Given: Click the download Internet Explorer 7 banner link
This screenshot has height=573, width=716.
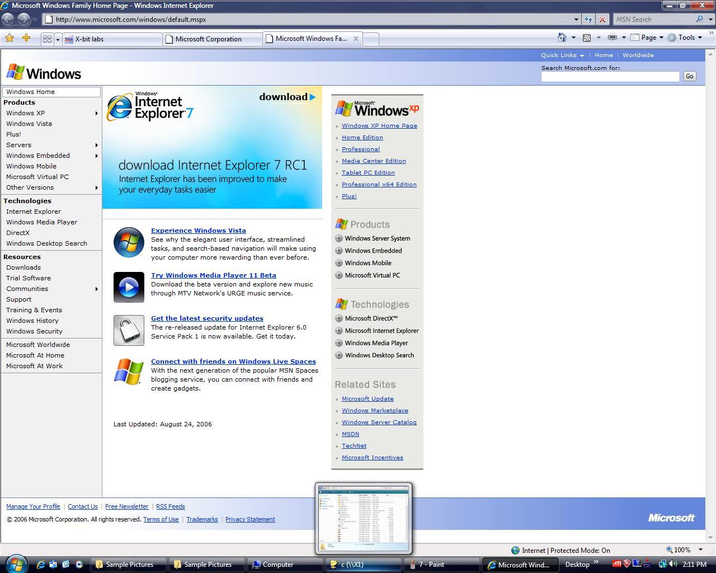Looking at the screenshot, I should (288, 97).
